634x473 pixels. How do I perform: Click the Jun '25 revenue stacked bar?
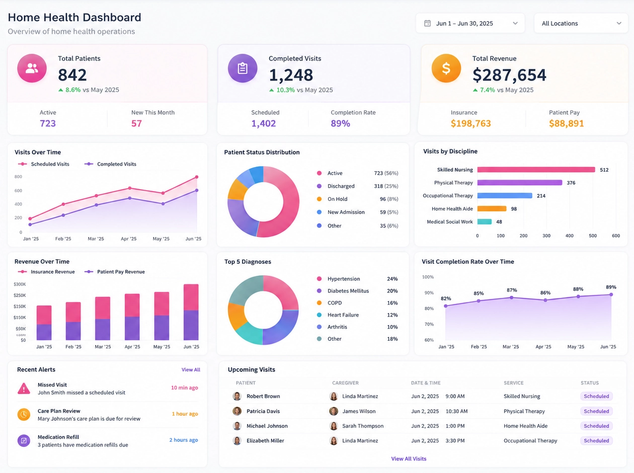tap(191, 312)
